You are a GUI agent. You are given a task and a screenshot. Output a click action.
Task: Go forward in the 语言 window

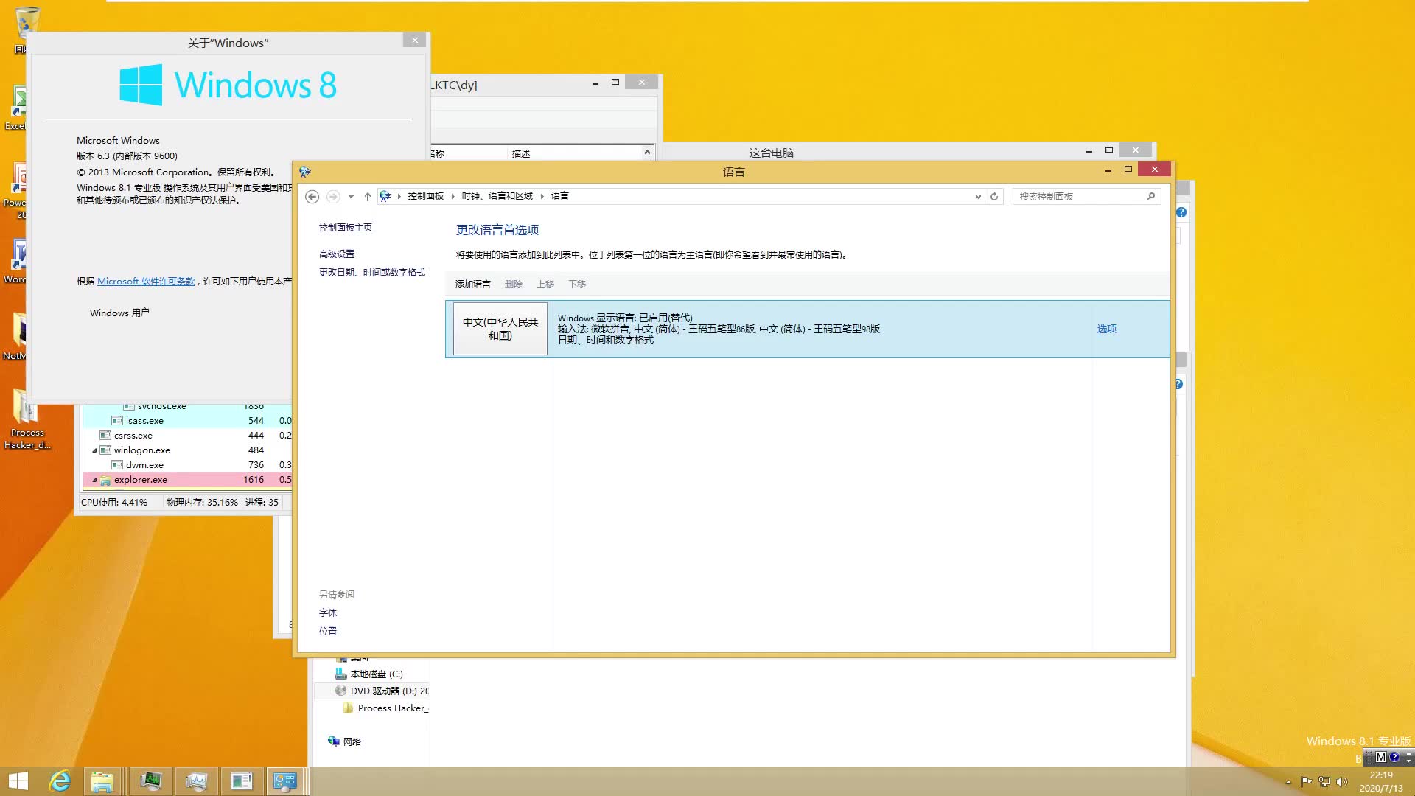pyautogui.click(x=333, y=196)
